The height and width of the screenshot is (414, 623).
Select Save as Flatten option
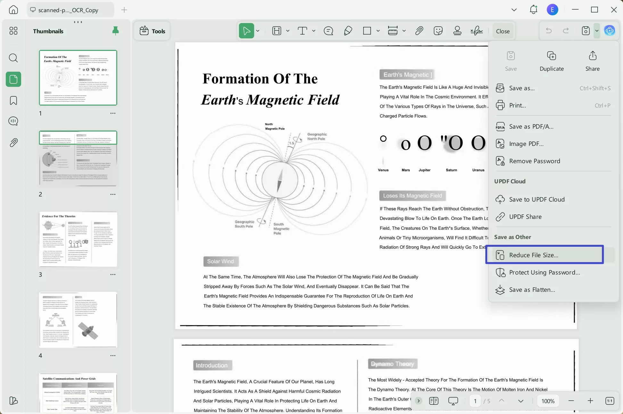[532, 290]
